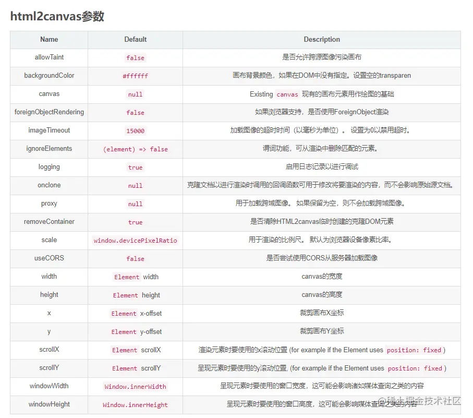Click the 'null' value in onclone row
The width and height of the screenshot is (473, 418).
click(x=136, y=186)
